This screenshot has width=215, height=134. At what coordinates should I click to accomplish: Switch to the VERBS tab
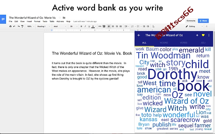[x=183, y=43]
